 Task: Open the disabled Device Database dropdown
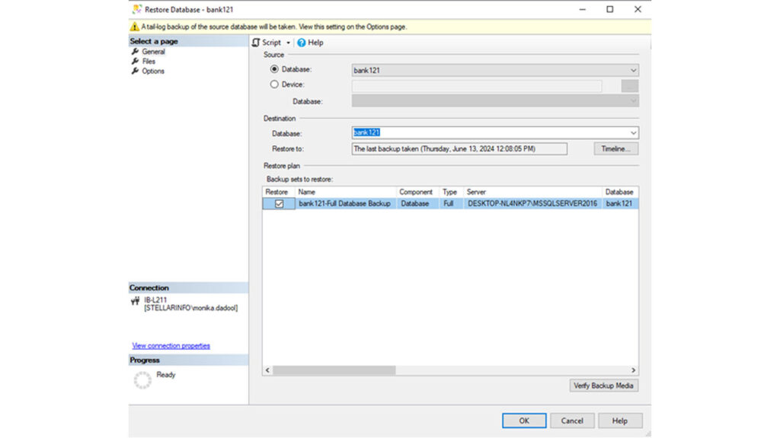[495, 101]
